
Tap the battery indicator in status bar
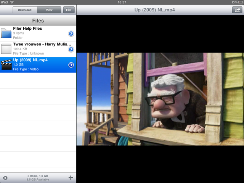pos(239,2)
